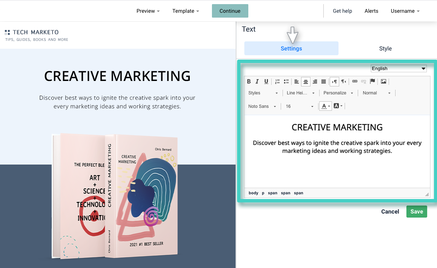Open the Normal paragraph format dropdown

376,93
